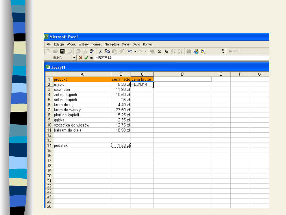Open the Narzędzia menu
Image resolution: width=286 pixels, height=215 pixels.
pos(111,44)
